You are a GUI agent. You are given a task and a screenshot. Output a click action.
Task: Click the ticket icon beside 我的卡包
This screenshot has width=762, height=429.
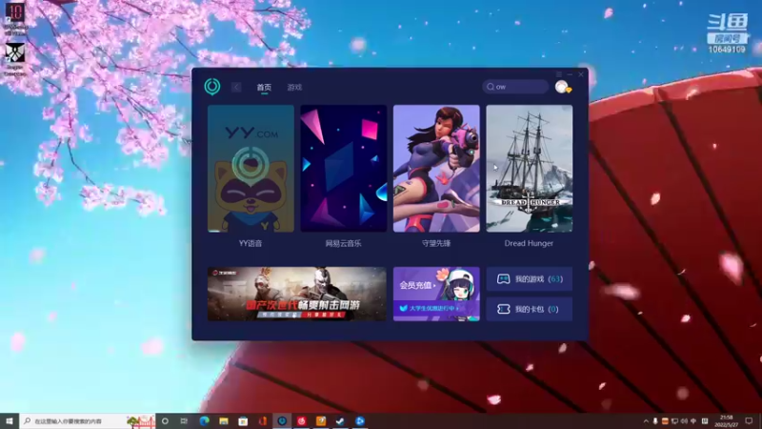pos(504,309)
